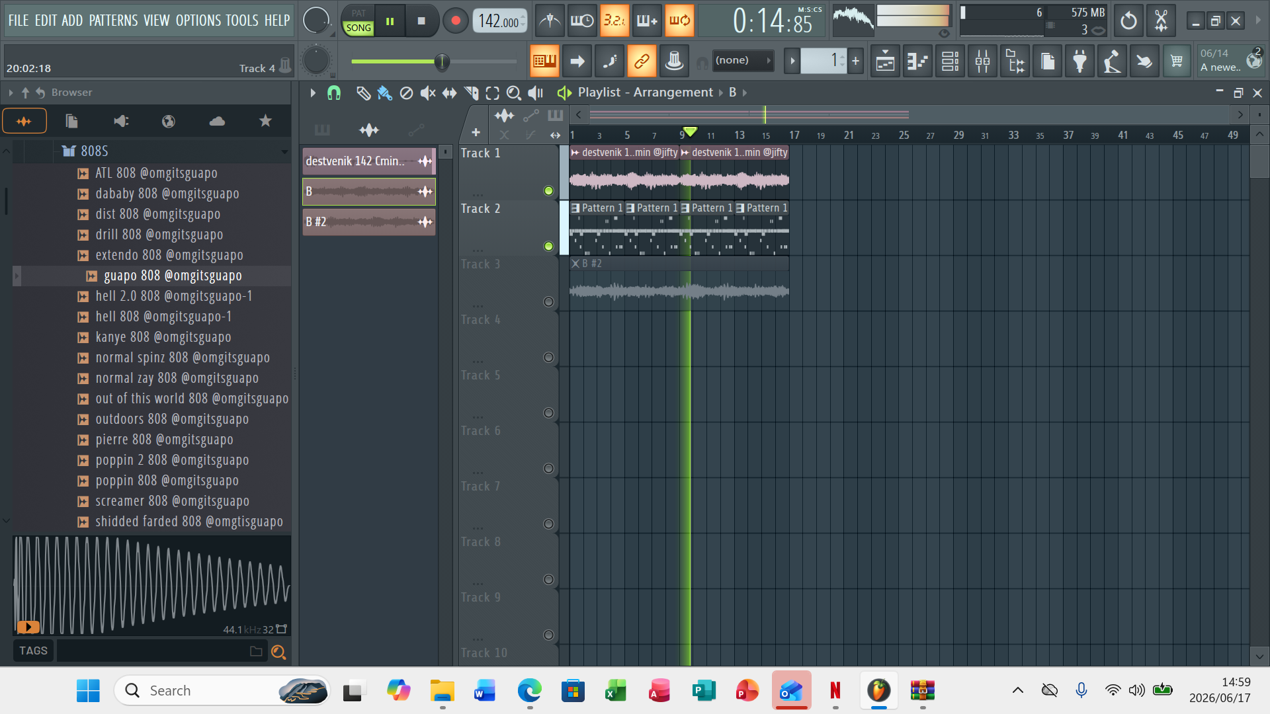Select the Slip tool in Playlist
This screenshot has height=714, width=1270.
(x=450, y=93)
